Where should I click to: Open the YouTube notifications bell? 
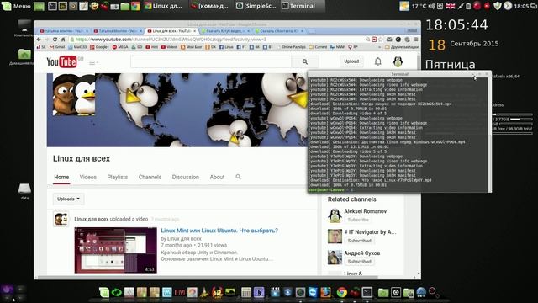[377, 61]
